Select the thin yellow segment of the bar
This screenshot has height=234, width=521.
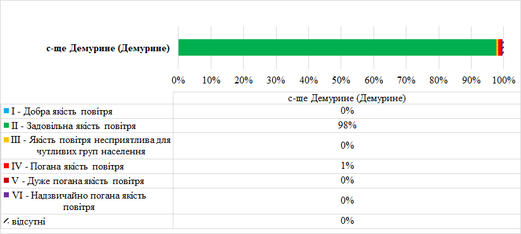pos(497,47)
